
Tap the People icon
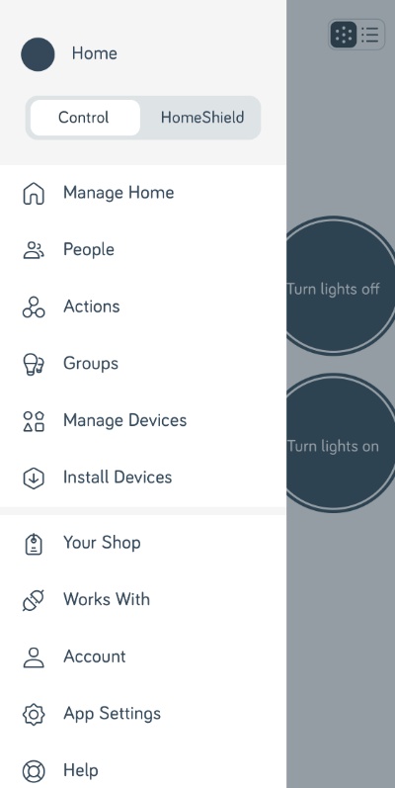34,250
